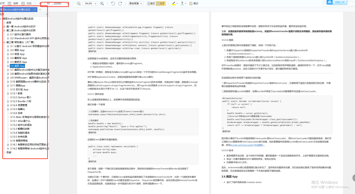This screenshot has height=194, width=355.
Task: Select 3.12.6 总结 outline entry
Action: point(16,113)
